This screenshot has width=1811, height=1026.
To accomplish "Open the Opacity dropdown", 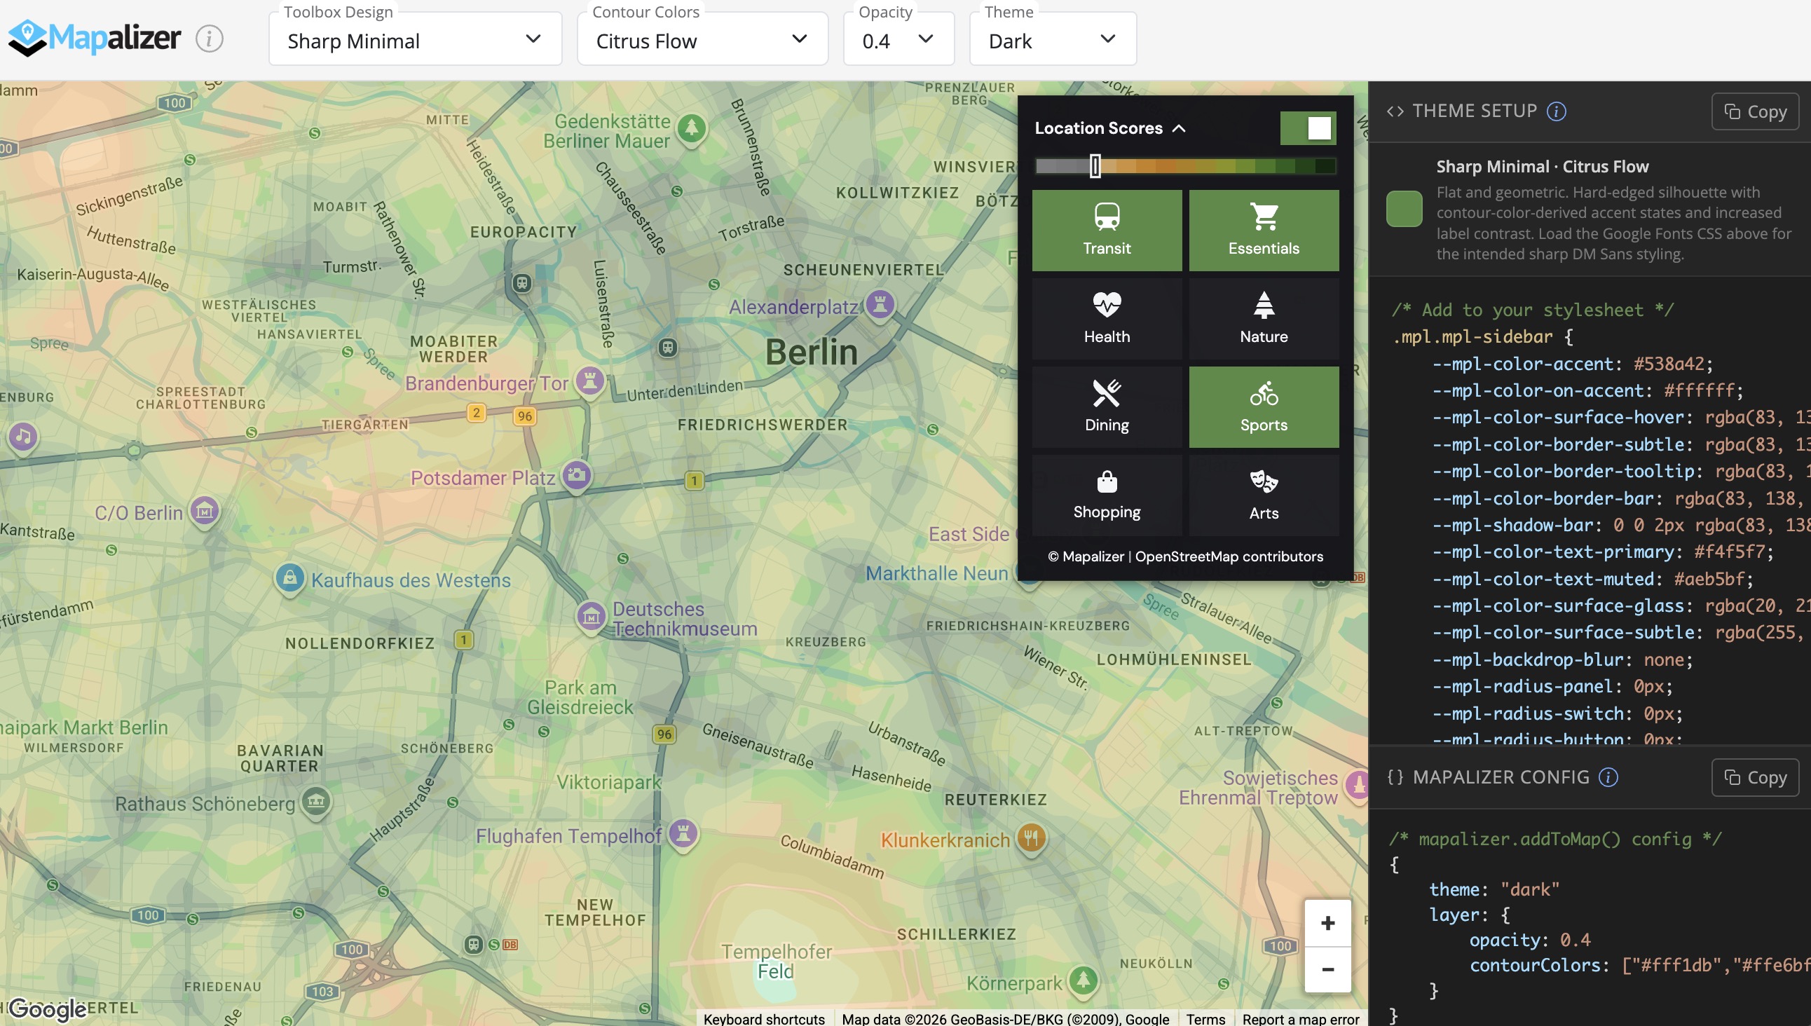I will pos(898,40).
